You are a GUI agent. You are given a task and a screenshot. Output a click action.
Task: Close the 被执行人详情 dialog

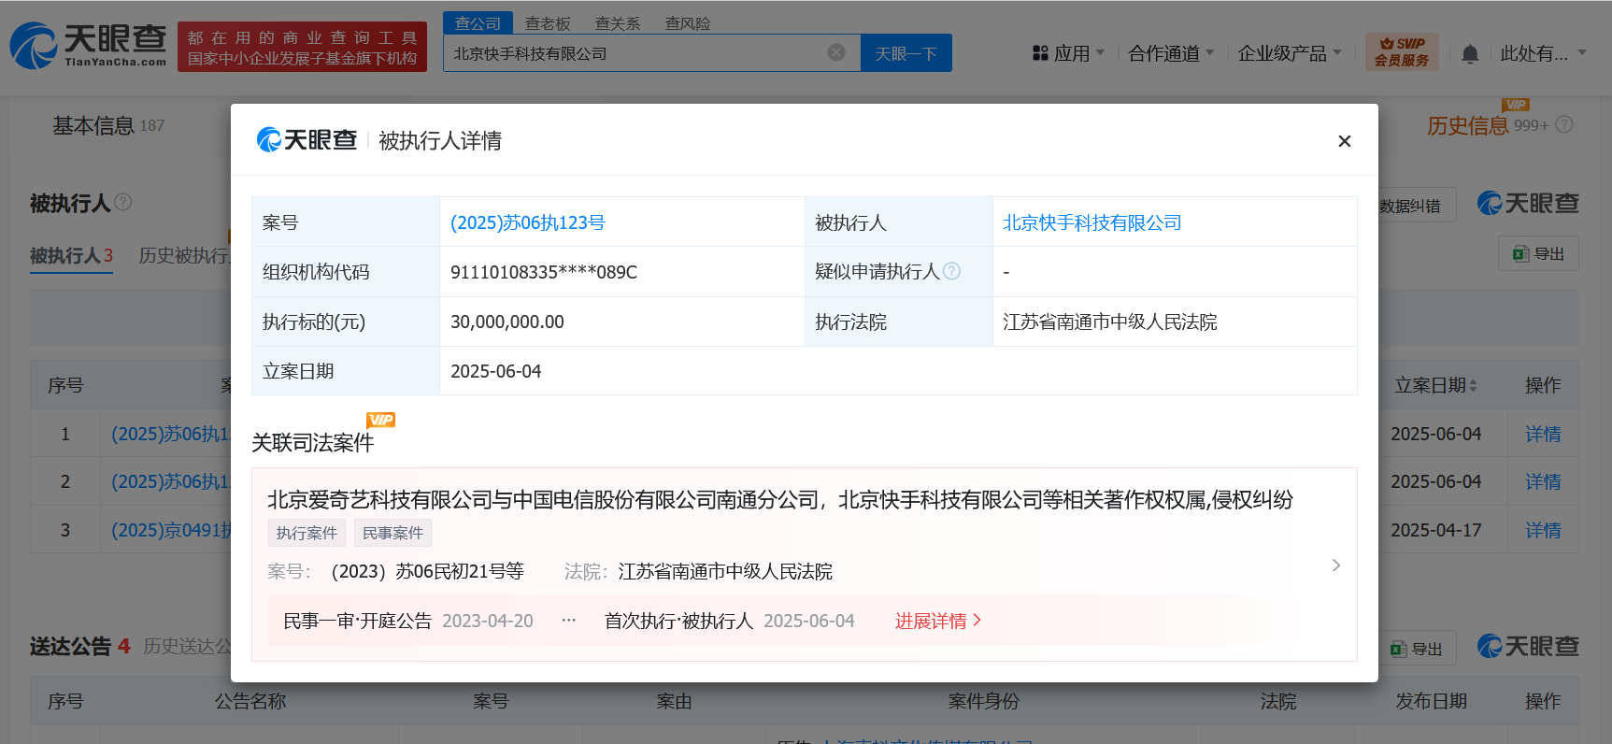(1345, 141)
